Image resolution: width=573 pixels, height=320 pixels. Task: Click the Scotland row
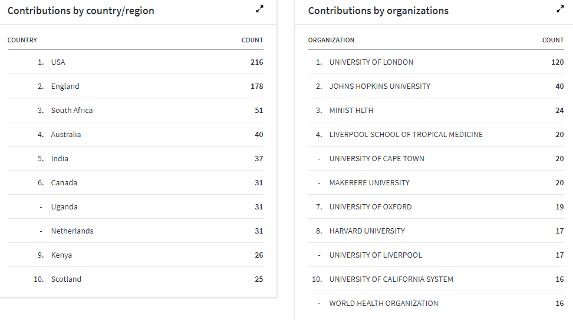point(66,279)
